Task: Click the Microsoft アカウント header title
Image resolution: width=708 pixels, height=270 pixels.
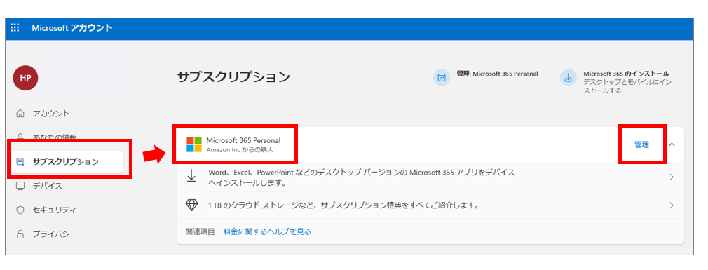Action: [x=72, y=28]
